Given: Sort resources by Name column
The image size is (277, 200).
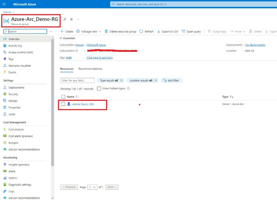Looking at the screenshot, I should click(73, 97).
